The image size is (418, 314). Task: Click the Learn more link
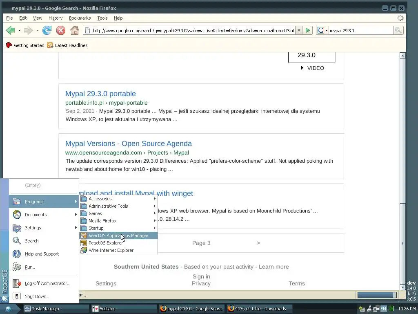[x=274, y=267]
